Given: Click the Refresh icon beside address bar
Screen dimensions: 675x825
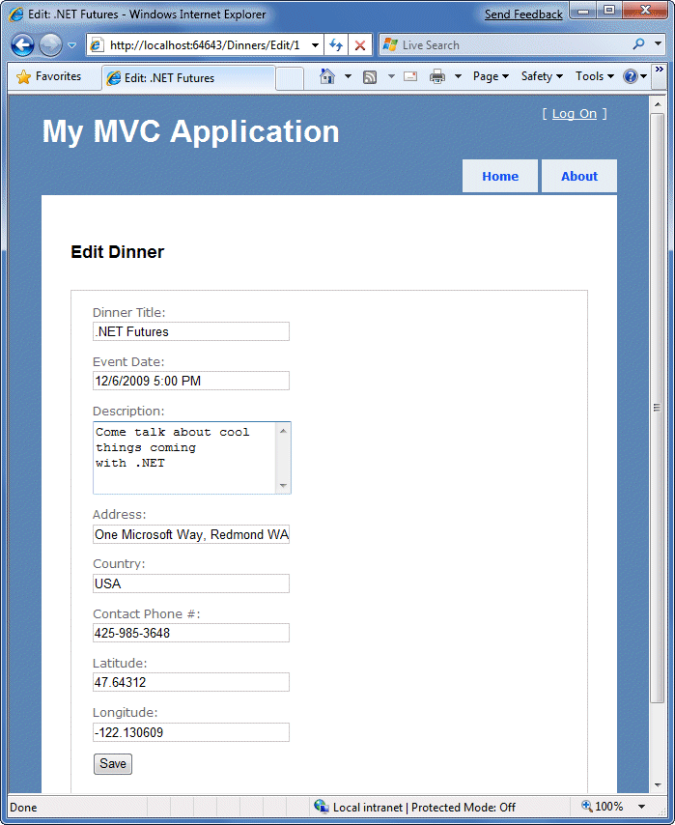Looking at the screenshot, I should 336,45.
